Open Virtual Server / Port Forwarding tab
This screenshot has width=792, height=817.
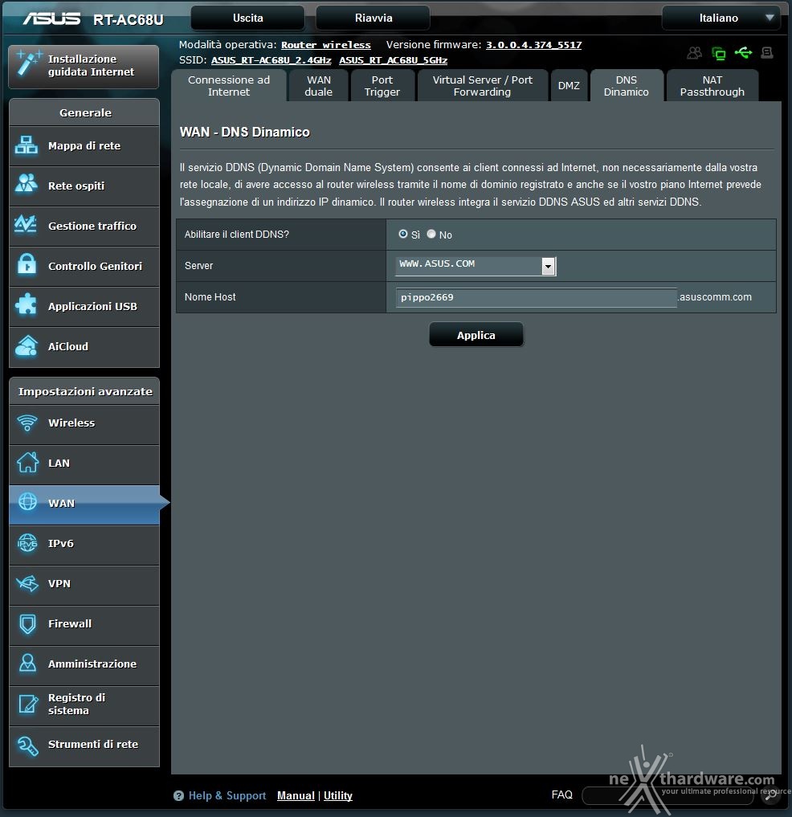click(x=483, y=86)
